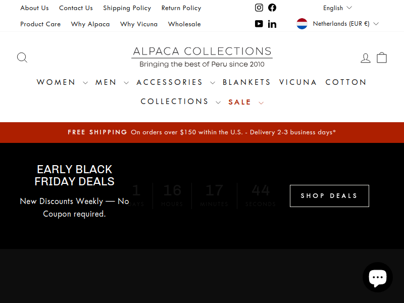
Task: Open the chat support bubble
Action: pyautogui.click(x=377, y=277)
